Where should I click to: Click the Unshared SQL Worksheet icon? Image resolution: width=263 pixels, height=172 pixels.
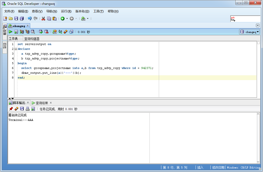tap(55, 31)
